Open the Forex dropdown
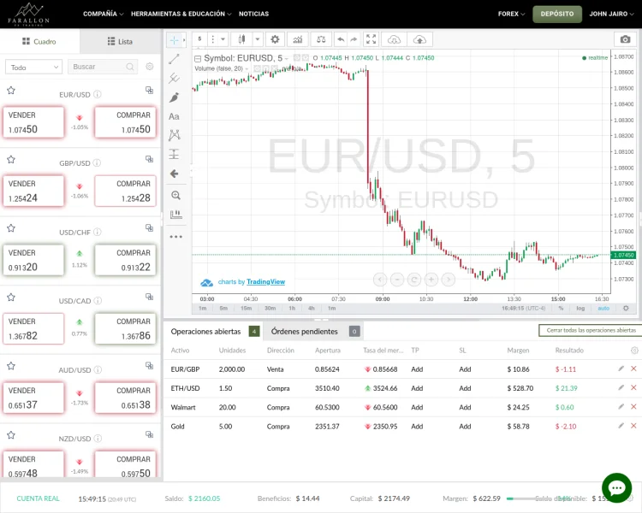The height and width of the screenshot is (513, 642). pos(511,14)
